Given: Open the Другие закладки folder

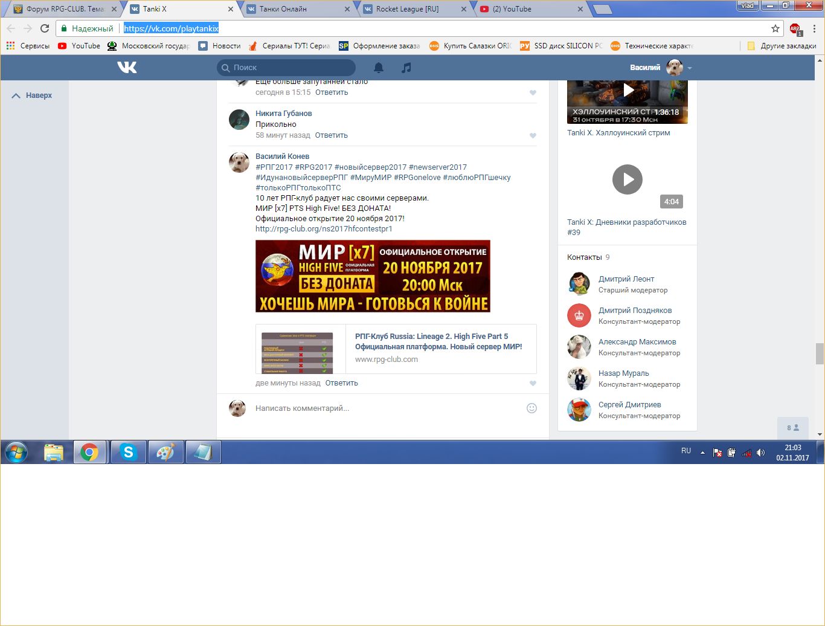Looking at the screenshot, I should click(x=782, y=46).
